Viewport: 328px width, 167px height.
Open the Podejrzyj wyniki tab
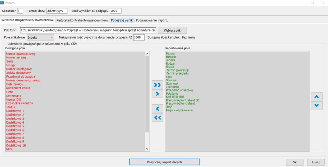point(122,20)
